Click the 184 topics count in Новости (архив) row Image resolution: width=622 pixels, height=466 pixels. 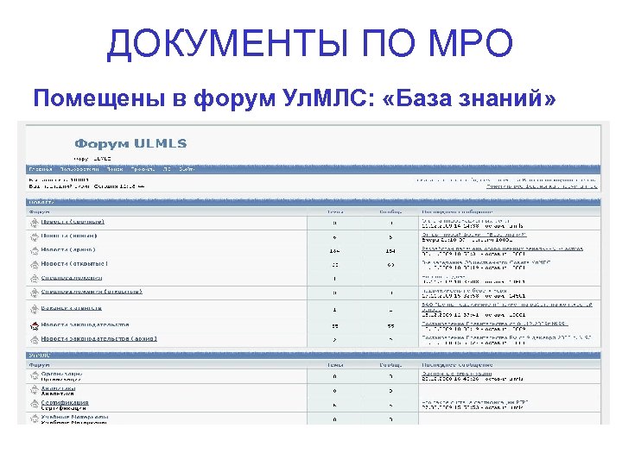(334, 251)
